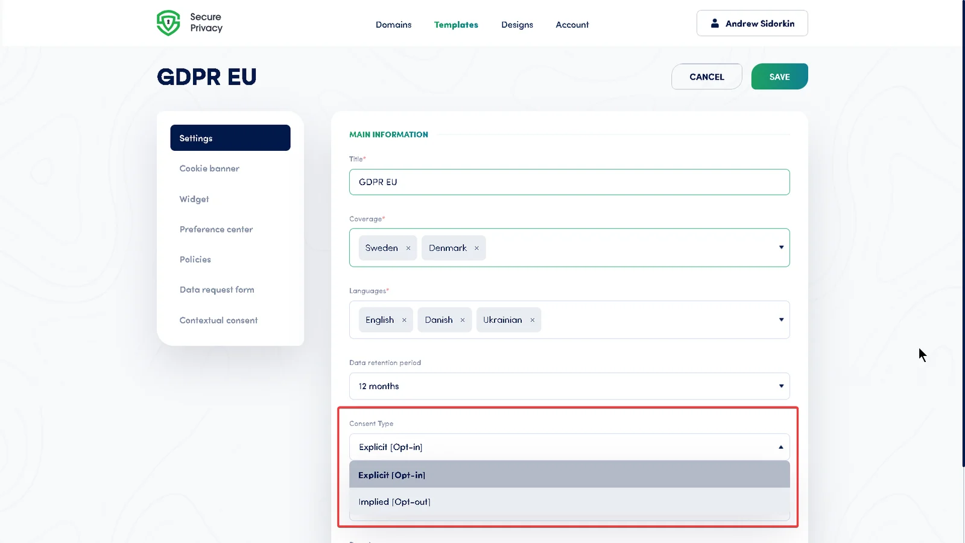Expand the Coverage country selector
The height and width of the screenshot is (543, 965).
click(782, 247)
